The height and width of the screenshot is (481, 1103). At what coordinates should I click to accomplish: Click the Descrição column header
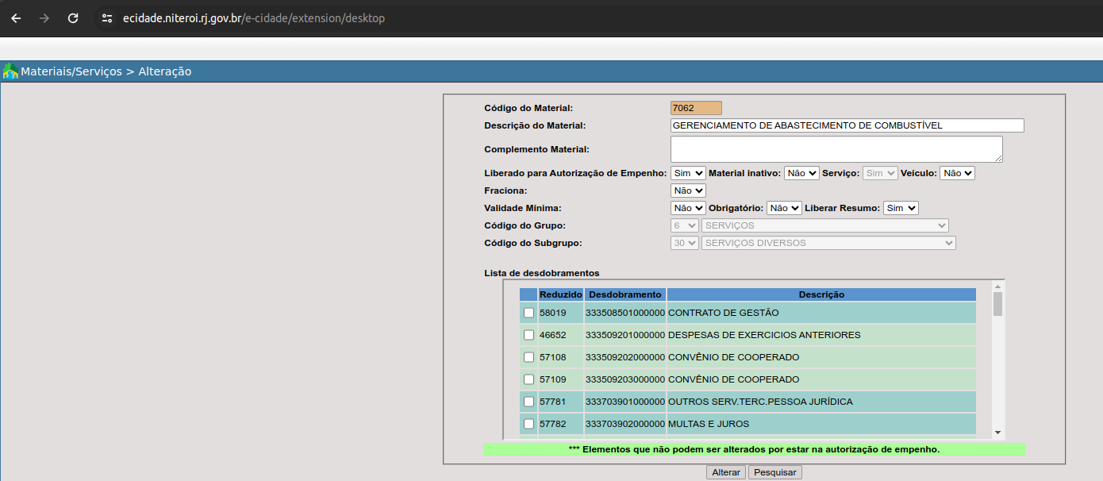click(x=821, y=294)
